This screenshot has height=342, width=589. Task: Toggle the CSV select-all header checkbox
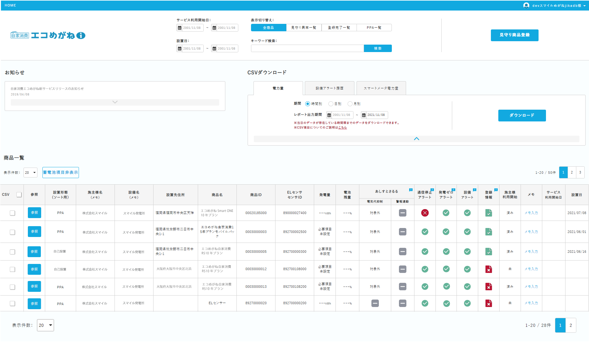[19, 195]
